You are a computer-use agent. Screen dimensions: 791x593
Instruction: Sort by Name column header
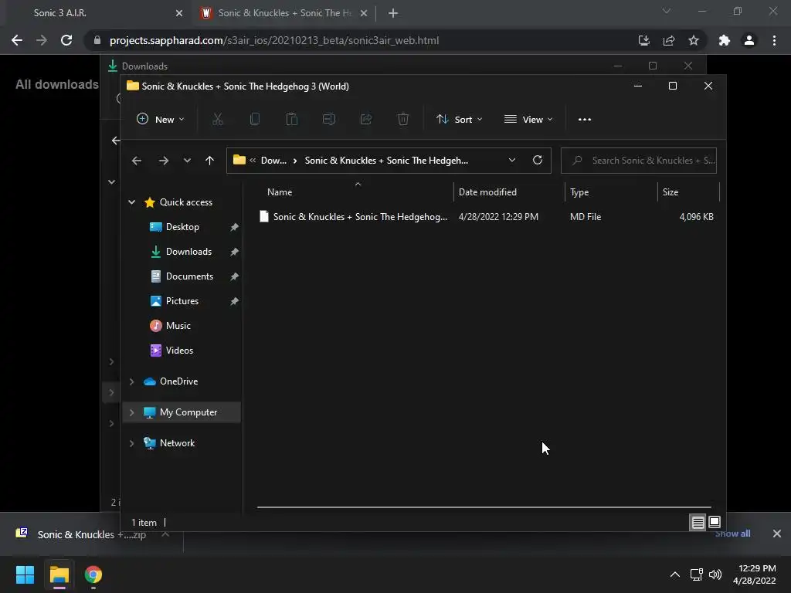pos(355,192)
